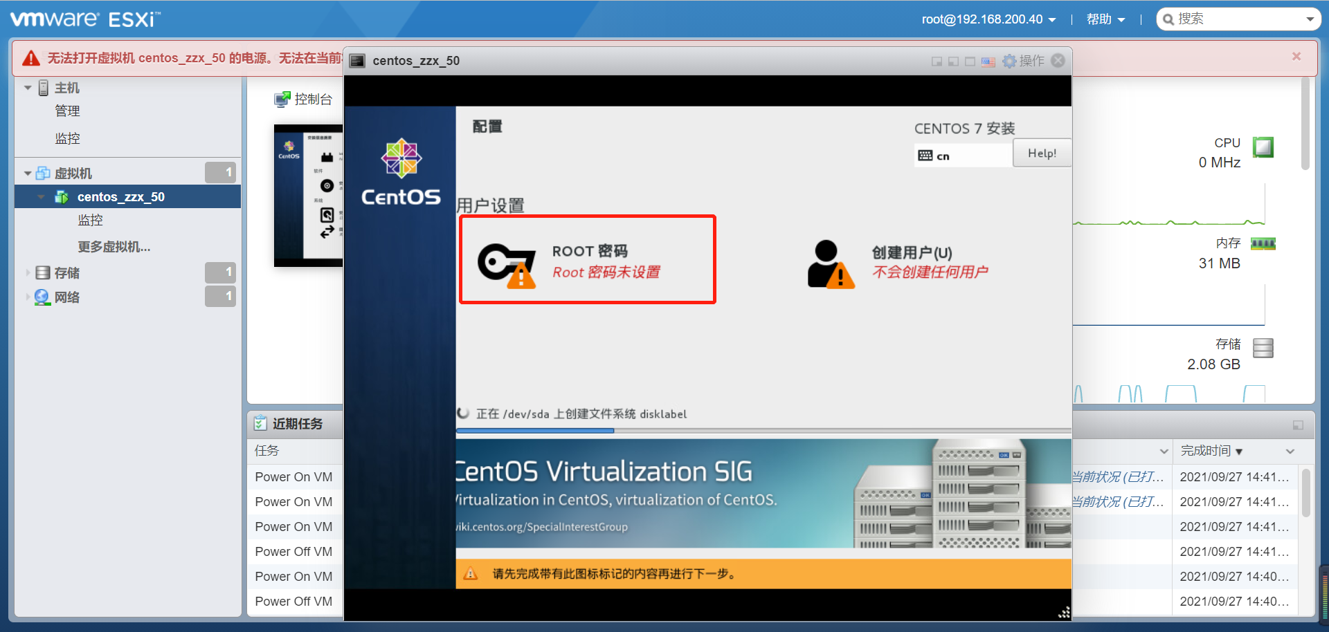Click the storage disk icon beside 2.08 GB
This screenshot has width=1329, height=632.
click(1263, 348)
